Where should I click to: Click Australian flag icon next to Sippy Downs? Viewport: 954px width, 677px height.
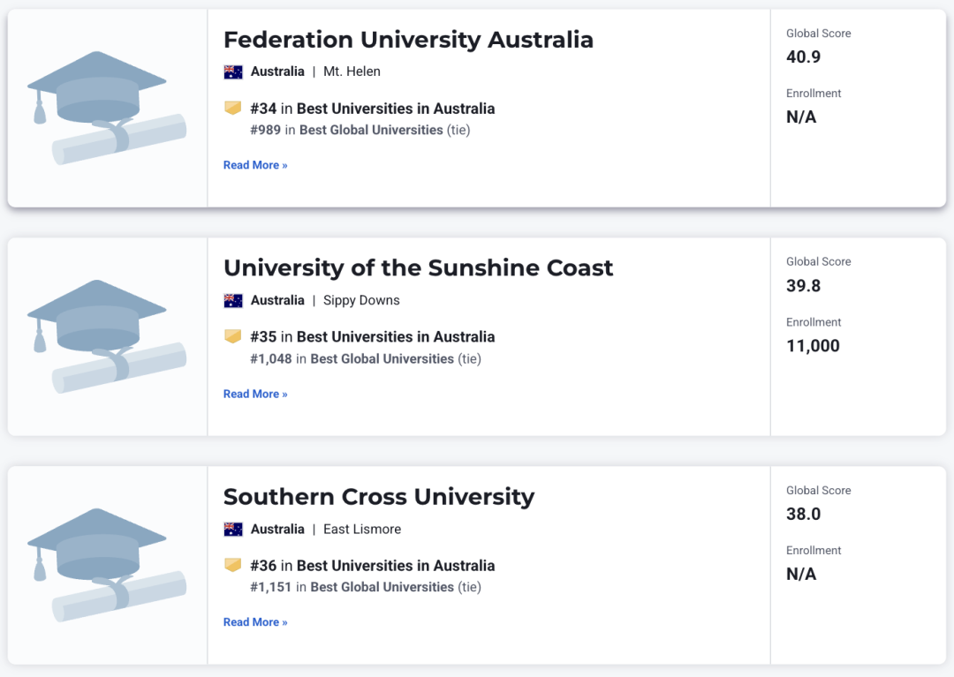[x=233, y=300]
